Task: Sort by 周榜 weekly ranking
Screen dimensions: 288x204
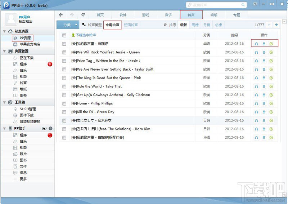Action: [195, 25]
